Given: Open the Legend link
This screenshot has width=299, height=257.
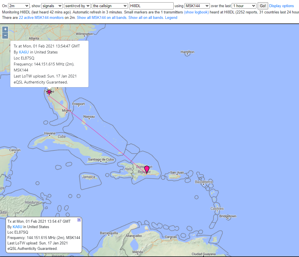Looking at the screenshot, I should (x=171, y=18).
